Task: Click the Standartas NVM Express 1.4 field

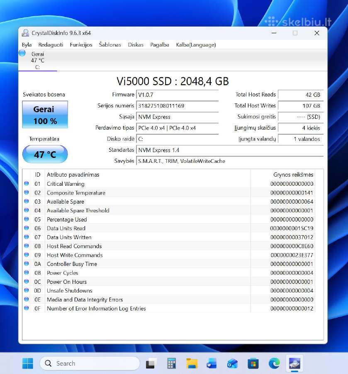Action: (230, 150)
